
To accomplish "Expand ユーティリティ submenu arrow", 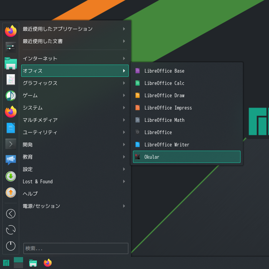I will pos(124,132).
